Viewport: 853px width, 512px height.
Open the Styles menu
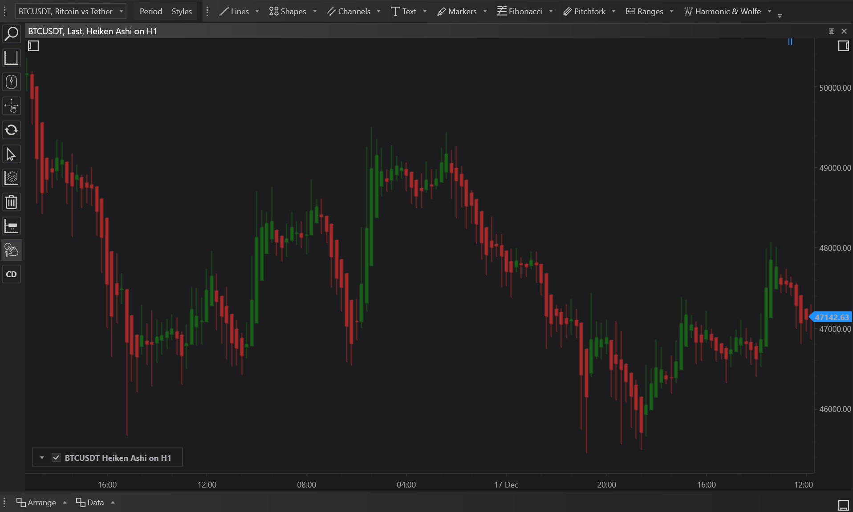pyautogui.click(x=182, y=11)
